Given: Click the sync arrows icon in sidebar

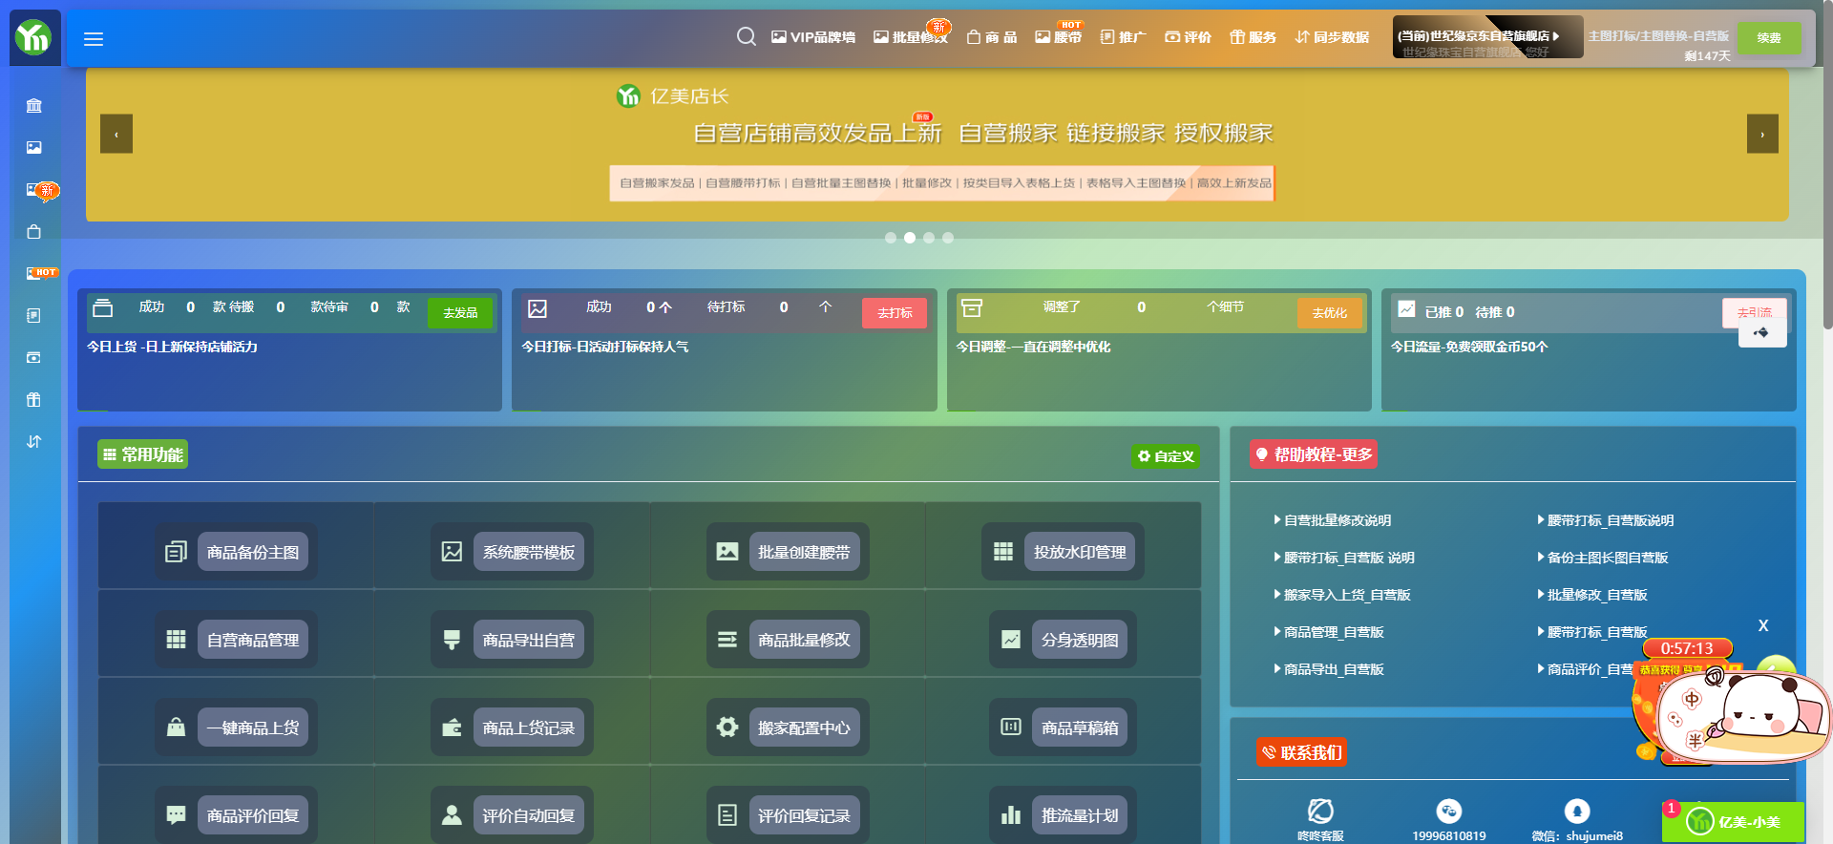Looking at the screenshot, I should (34, 442).
